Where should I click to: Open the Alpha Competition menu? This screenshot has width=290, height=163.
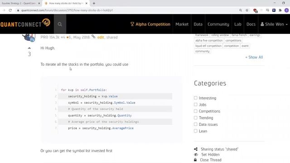tap(150, 24)
